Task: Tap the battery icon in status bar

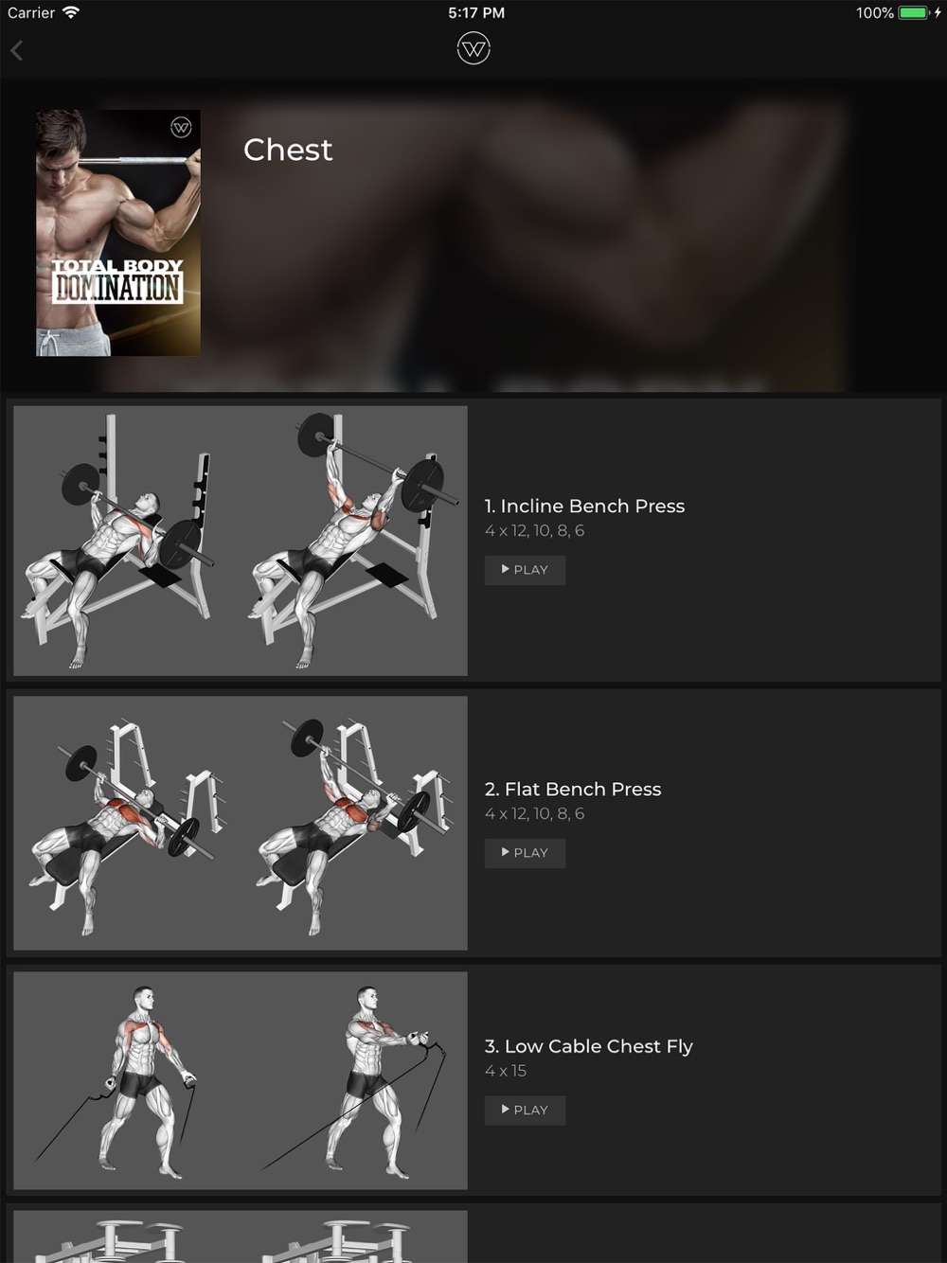Action: point(915,13)
